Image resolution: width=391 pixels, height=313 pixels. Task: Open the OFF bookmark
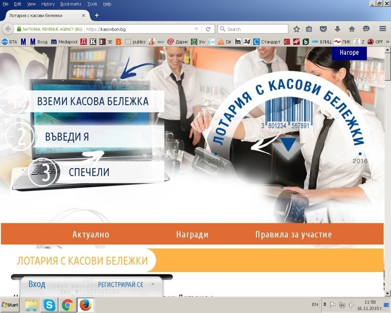tap(375, 42)
